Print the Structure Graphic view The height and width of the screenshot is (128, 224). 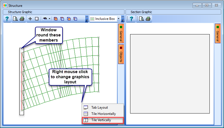tap(22, 19)
